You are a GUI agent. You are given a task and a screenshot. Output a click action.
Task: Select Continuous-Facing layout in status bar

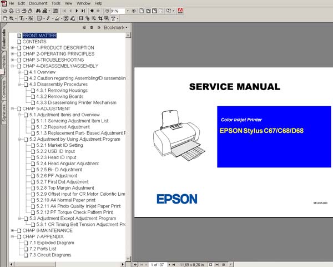224,265
